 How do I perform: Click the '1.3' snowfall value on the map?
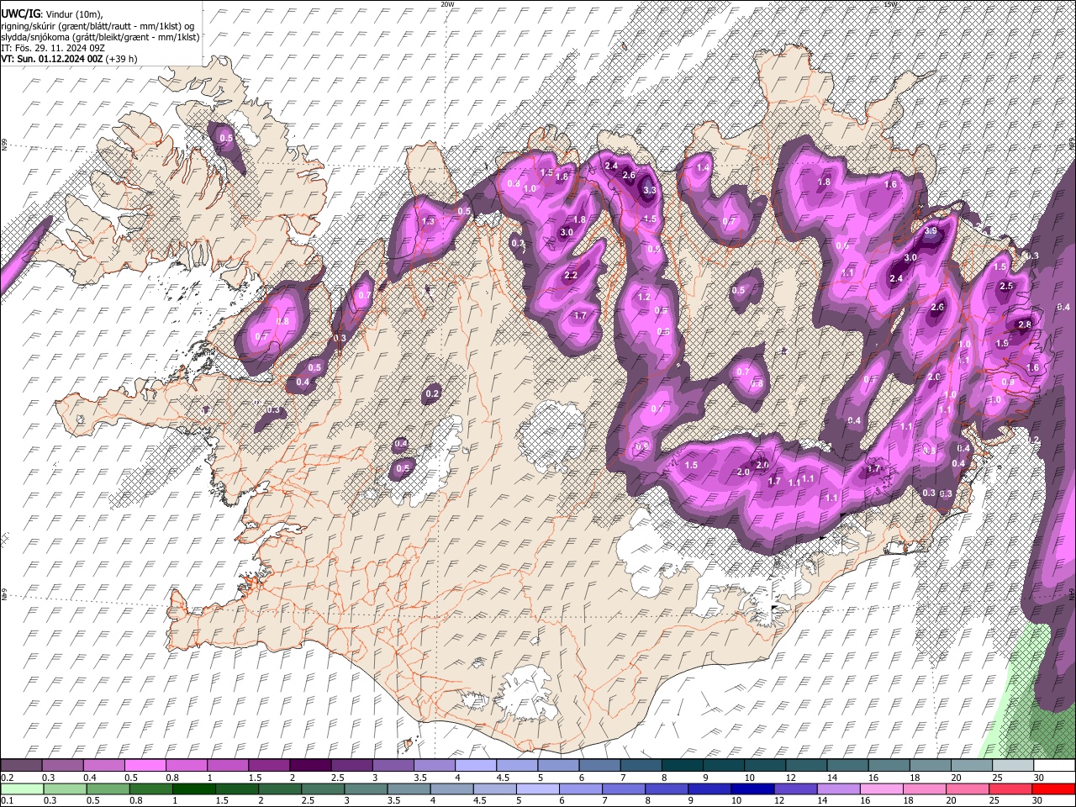click(428, 221)
